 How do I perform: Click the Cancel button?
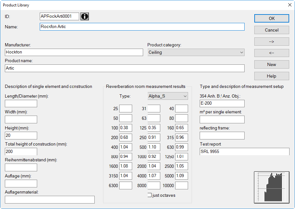click(x=271, y=30)
